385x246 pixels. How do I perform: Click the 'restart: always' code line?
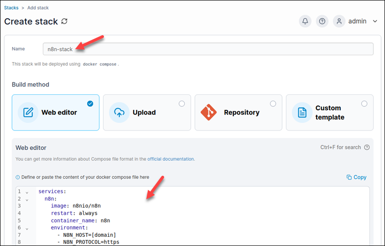(74, 213)
